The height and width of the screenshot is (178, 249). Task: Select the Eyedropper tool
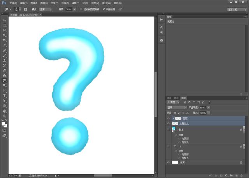coord(4,45)
